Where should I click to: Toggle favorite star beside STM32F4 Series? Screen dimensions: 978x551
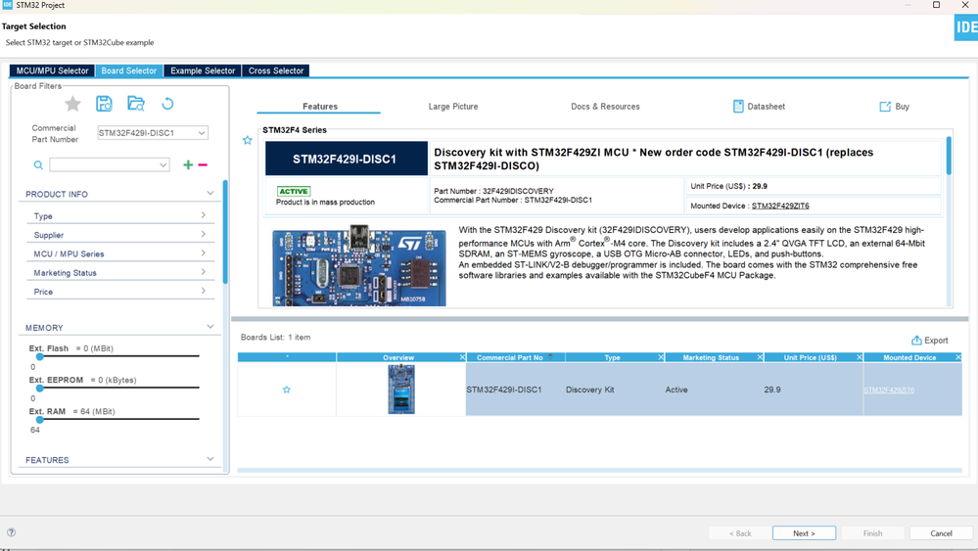tap(248, 140)
